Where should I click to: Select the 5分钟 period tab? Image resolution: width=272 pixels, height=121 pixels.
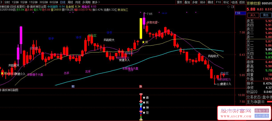click(x=24, y=2)
